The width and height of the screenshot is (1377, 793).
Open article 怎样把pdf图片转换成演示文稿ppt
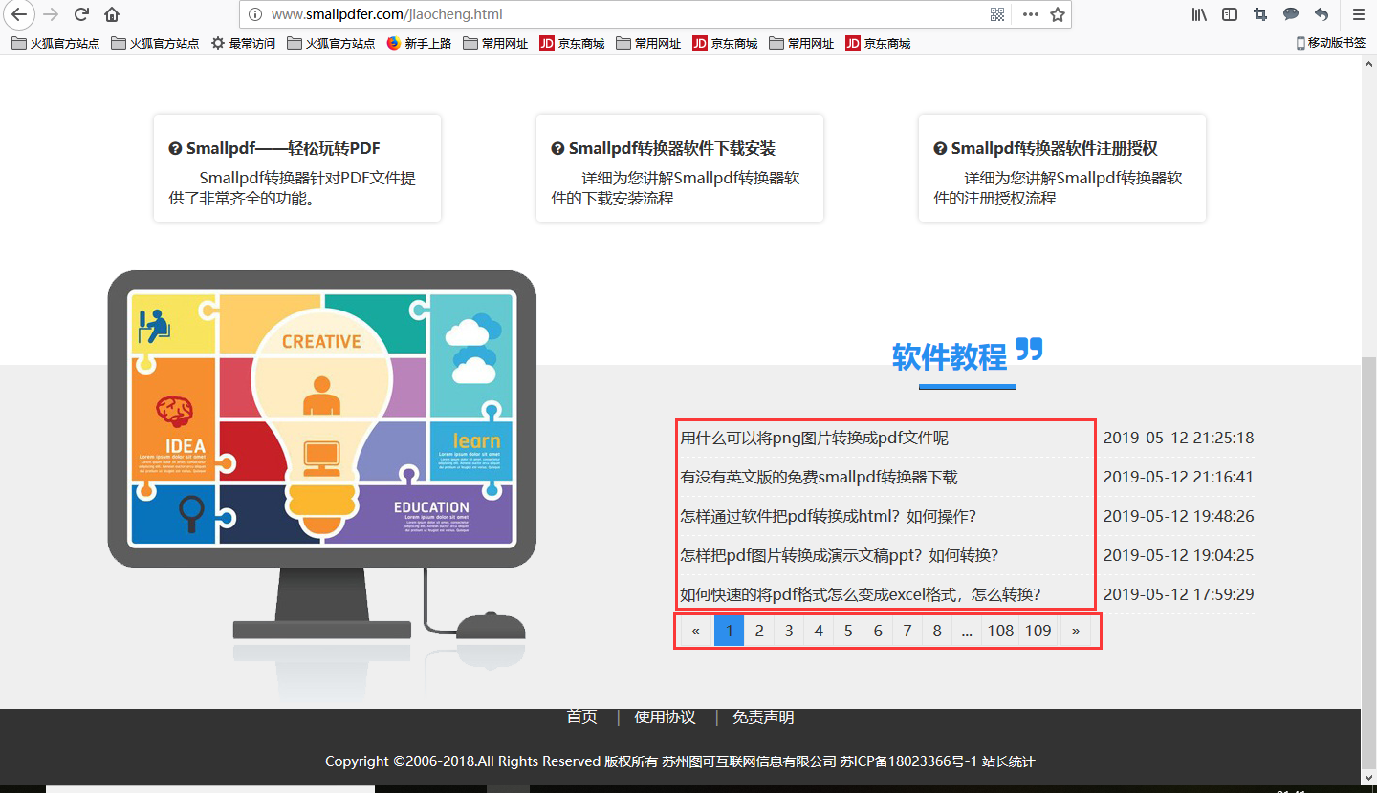pyautogui.click(x=840, y=555)
